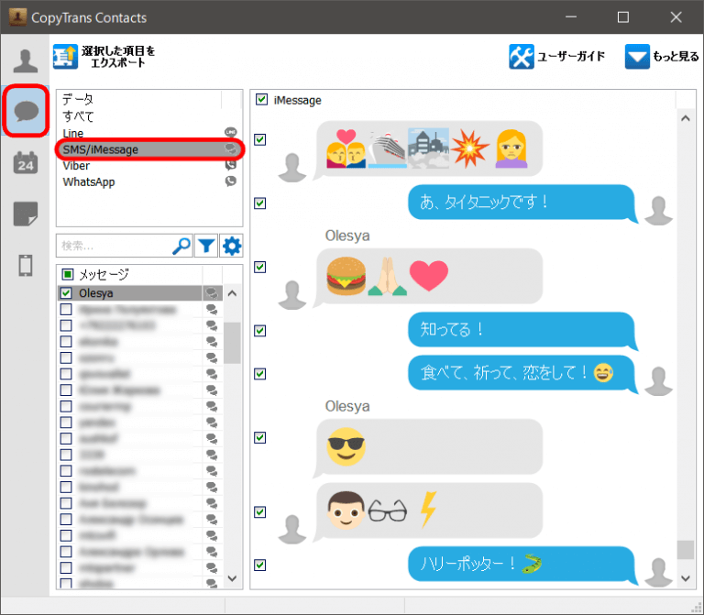
Task: Click the メッセージ list header text
Action: coord(104,274)
